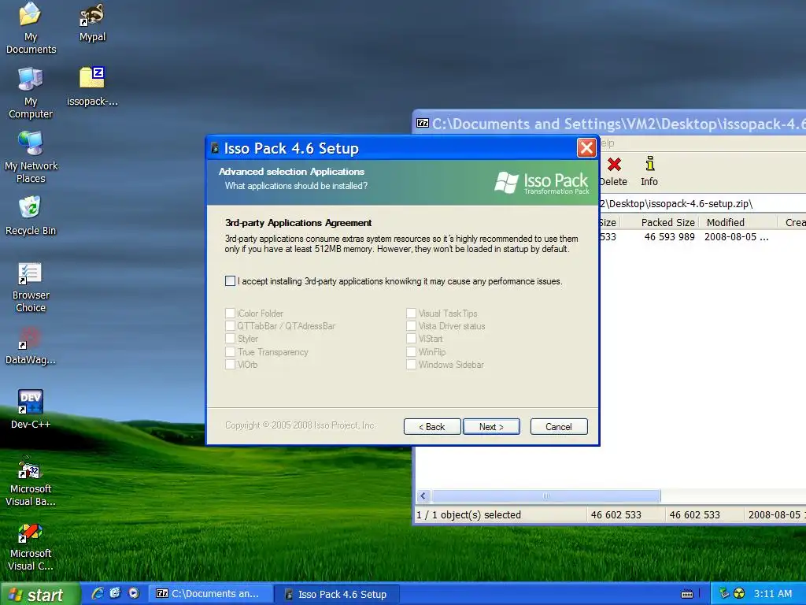Cancel the Isso Pack setup
This screenshot has width=806, height=605.
[559, 426]
